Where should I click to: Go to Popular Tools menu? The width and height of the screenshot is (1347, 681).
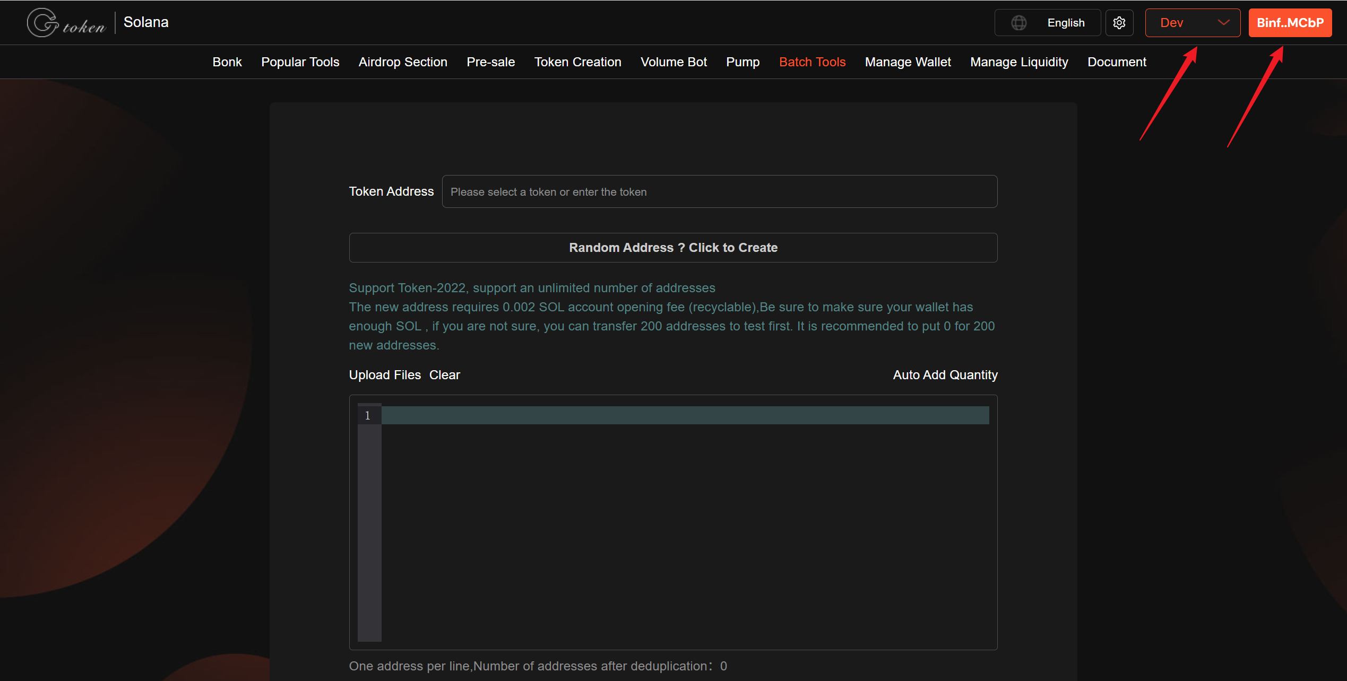300,62
